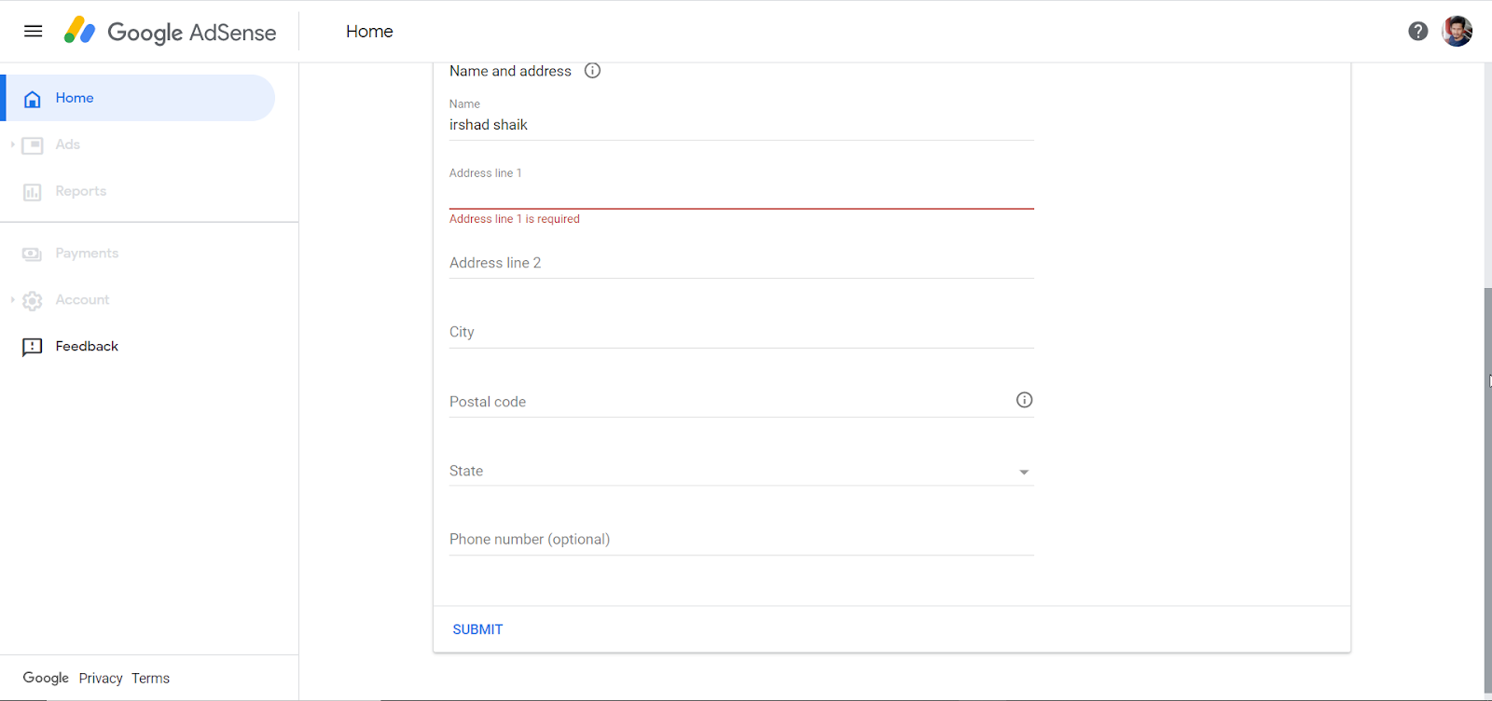Expand the Account section arrow
1492x701 pixels.
click(x=12, y=299)
